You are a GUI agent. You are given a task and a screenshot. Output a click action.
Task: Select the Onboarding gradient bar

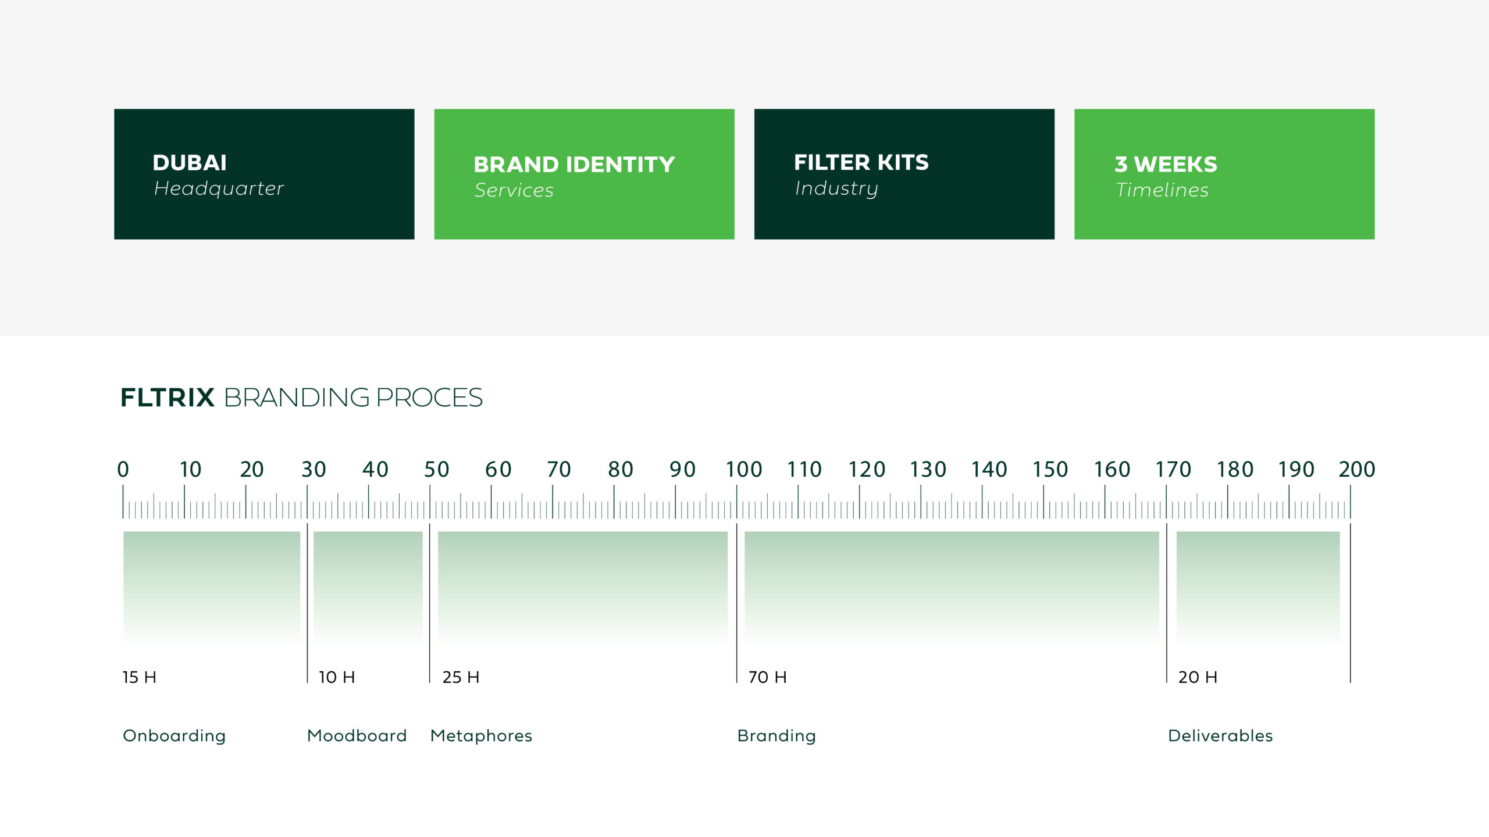(x=212, y=587)
